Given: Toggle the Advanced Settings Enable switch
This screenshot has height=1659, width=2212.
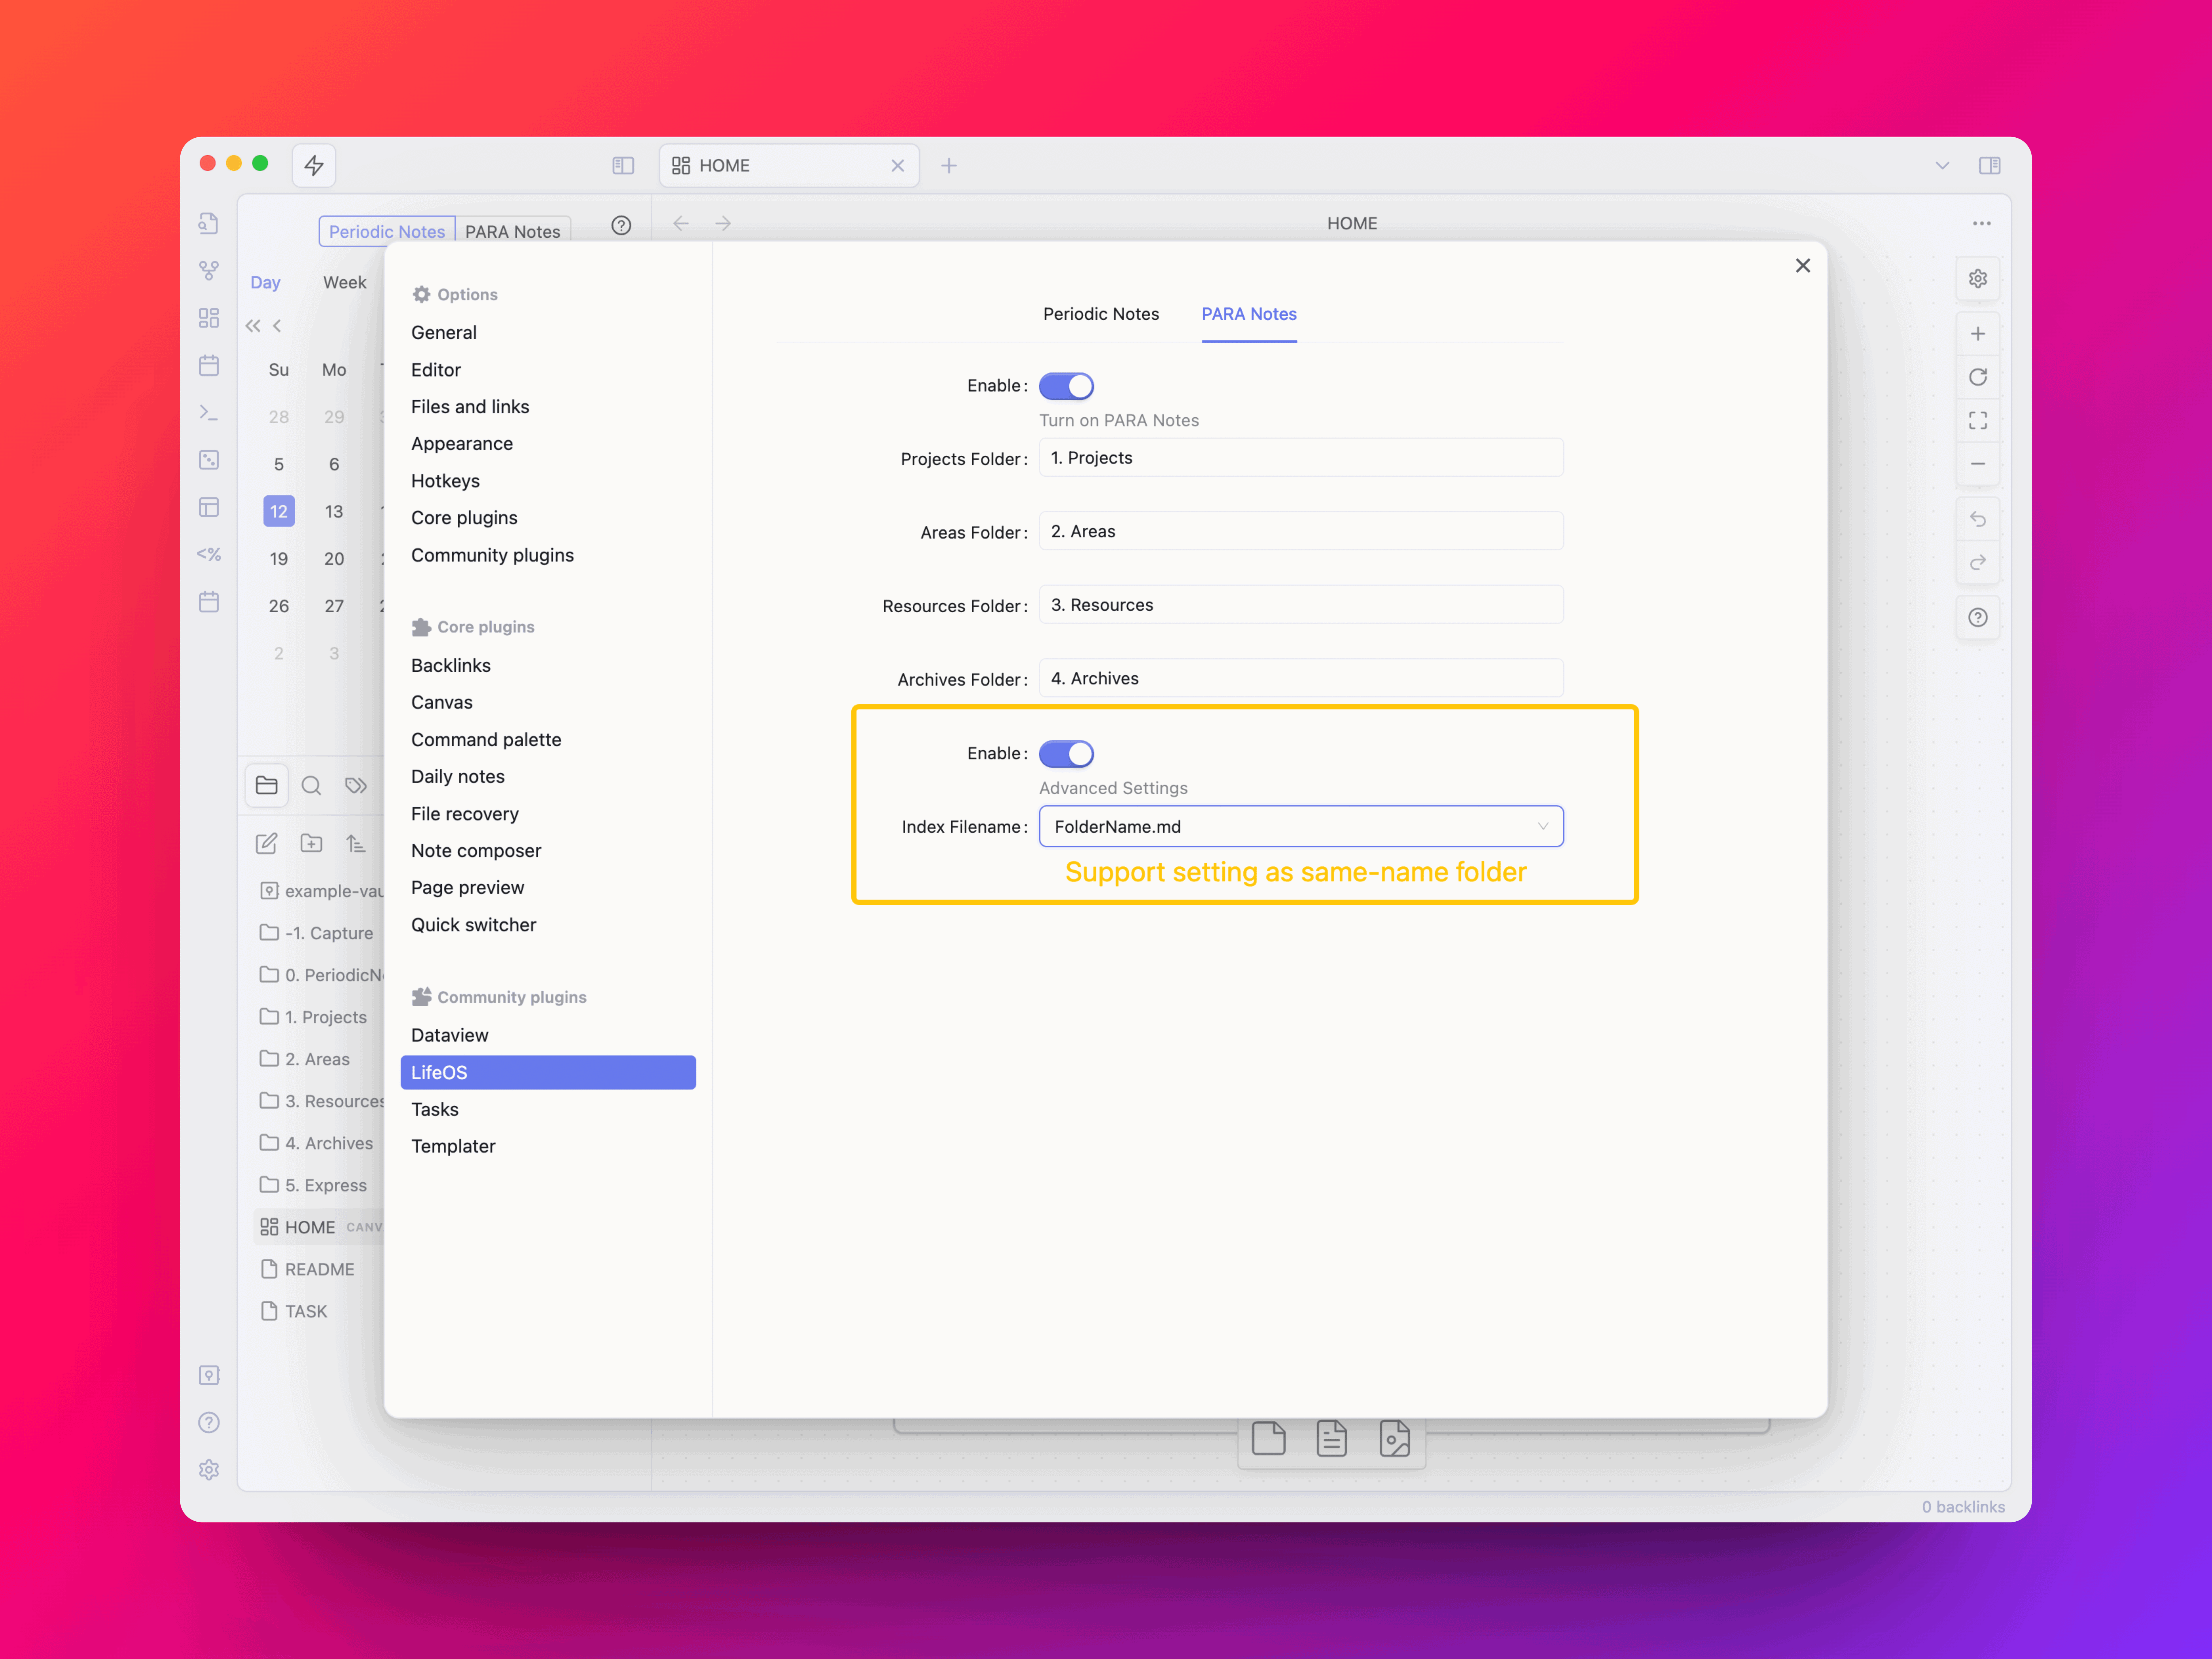Looking at the screenshot, I should (x=1066, y=754).
